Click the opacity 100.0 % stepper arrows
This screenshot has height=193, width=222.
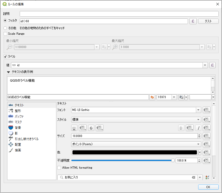pos(199,161)
